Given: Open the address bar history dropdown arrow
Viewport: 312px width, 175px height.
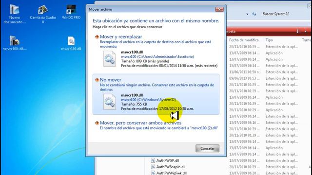Looking at the screenshot, I should [x=247, y=14].
